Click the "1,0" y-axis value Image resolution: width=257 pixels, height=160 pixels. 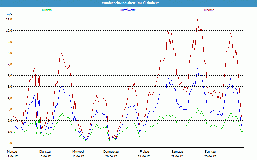click(10, 132)
